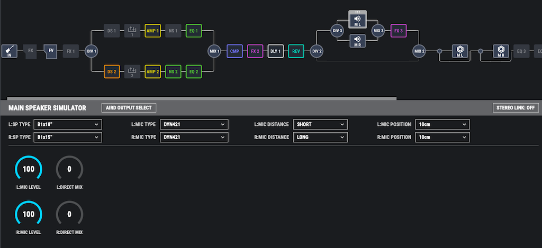Screen dimensions: 542x248
Task: Click the MAIN SPEAKER SIMULATOR title
Action: point(47,108)
